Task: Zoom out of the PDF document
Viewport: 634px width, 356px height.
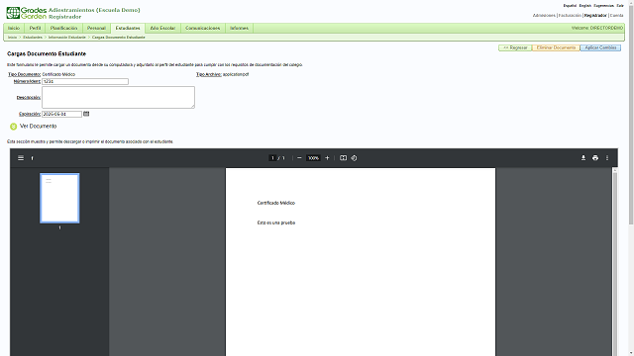Action: [299, 158]
